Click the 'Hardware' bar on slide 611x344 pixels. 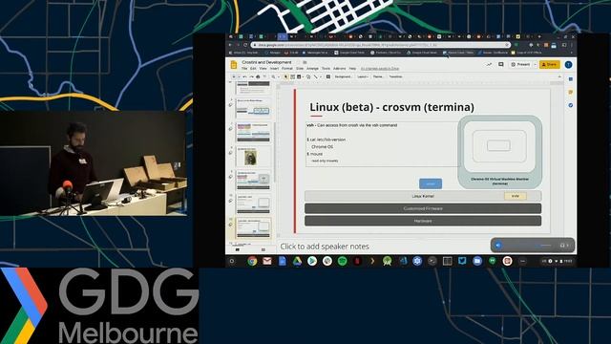[423, 221]
